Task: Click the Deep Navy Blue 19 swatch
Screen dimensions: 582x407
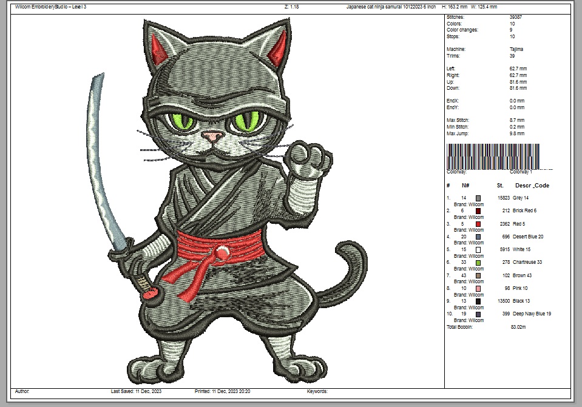Action: click(x=478, y=314)
